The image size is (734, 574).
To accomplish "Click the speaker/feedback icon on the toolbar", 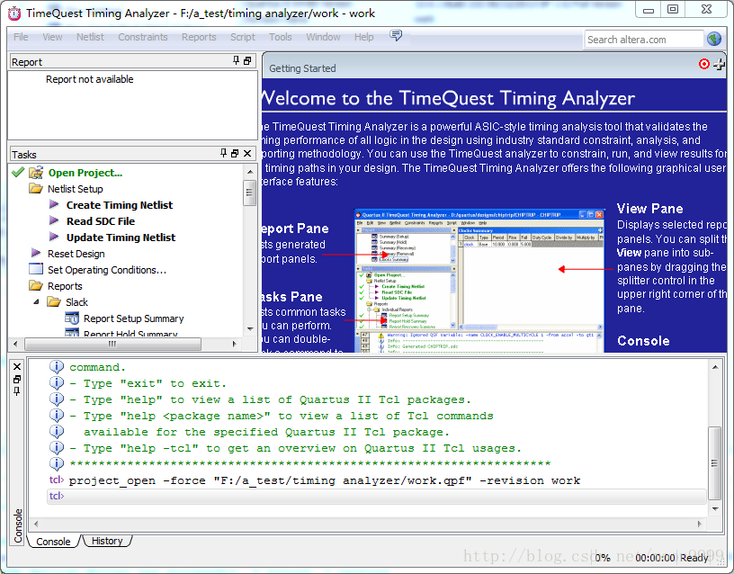I will [395, 37].
